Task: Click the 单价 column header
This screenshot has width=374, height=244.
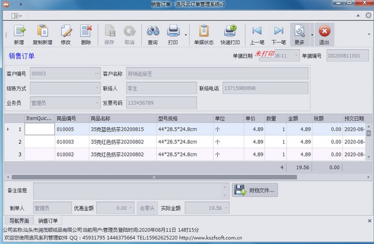Action: 254,118
